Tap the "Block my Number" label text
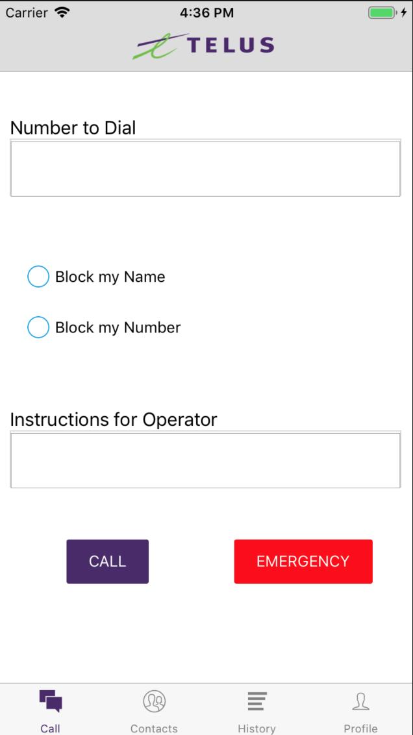 click(118, 328)
